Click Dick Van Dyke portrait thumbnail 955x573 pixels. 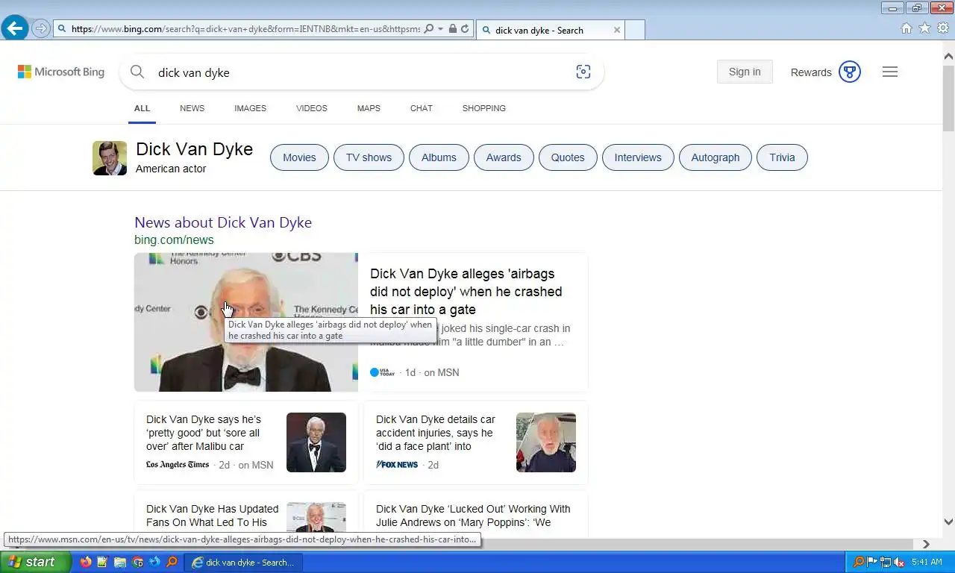[x=110, y=158]
